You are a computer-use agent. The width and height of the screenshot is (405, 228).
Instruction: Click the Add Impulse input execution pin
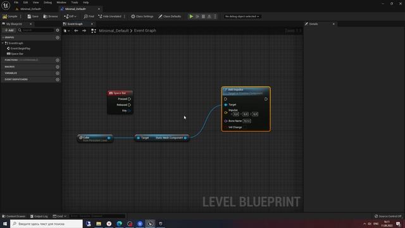(225, 99)
